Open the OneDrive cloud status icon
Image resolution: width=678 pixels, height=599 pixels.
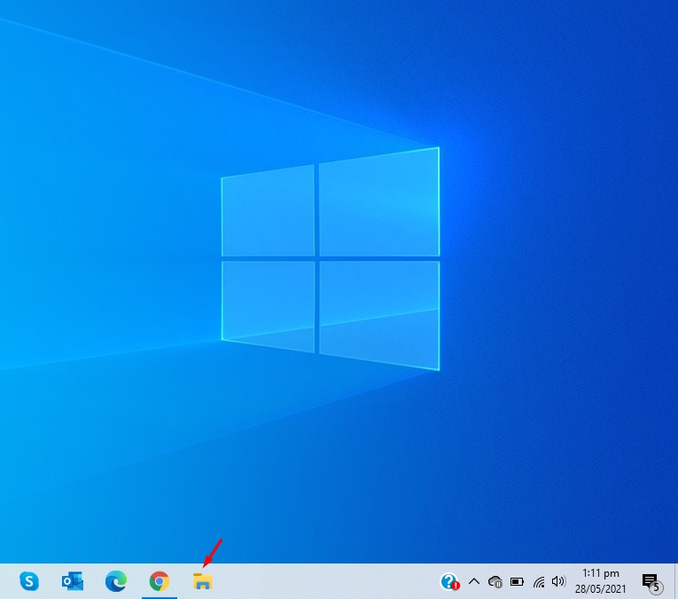point(495,582)
